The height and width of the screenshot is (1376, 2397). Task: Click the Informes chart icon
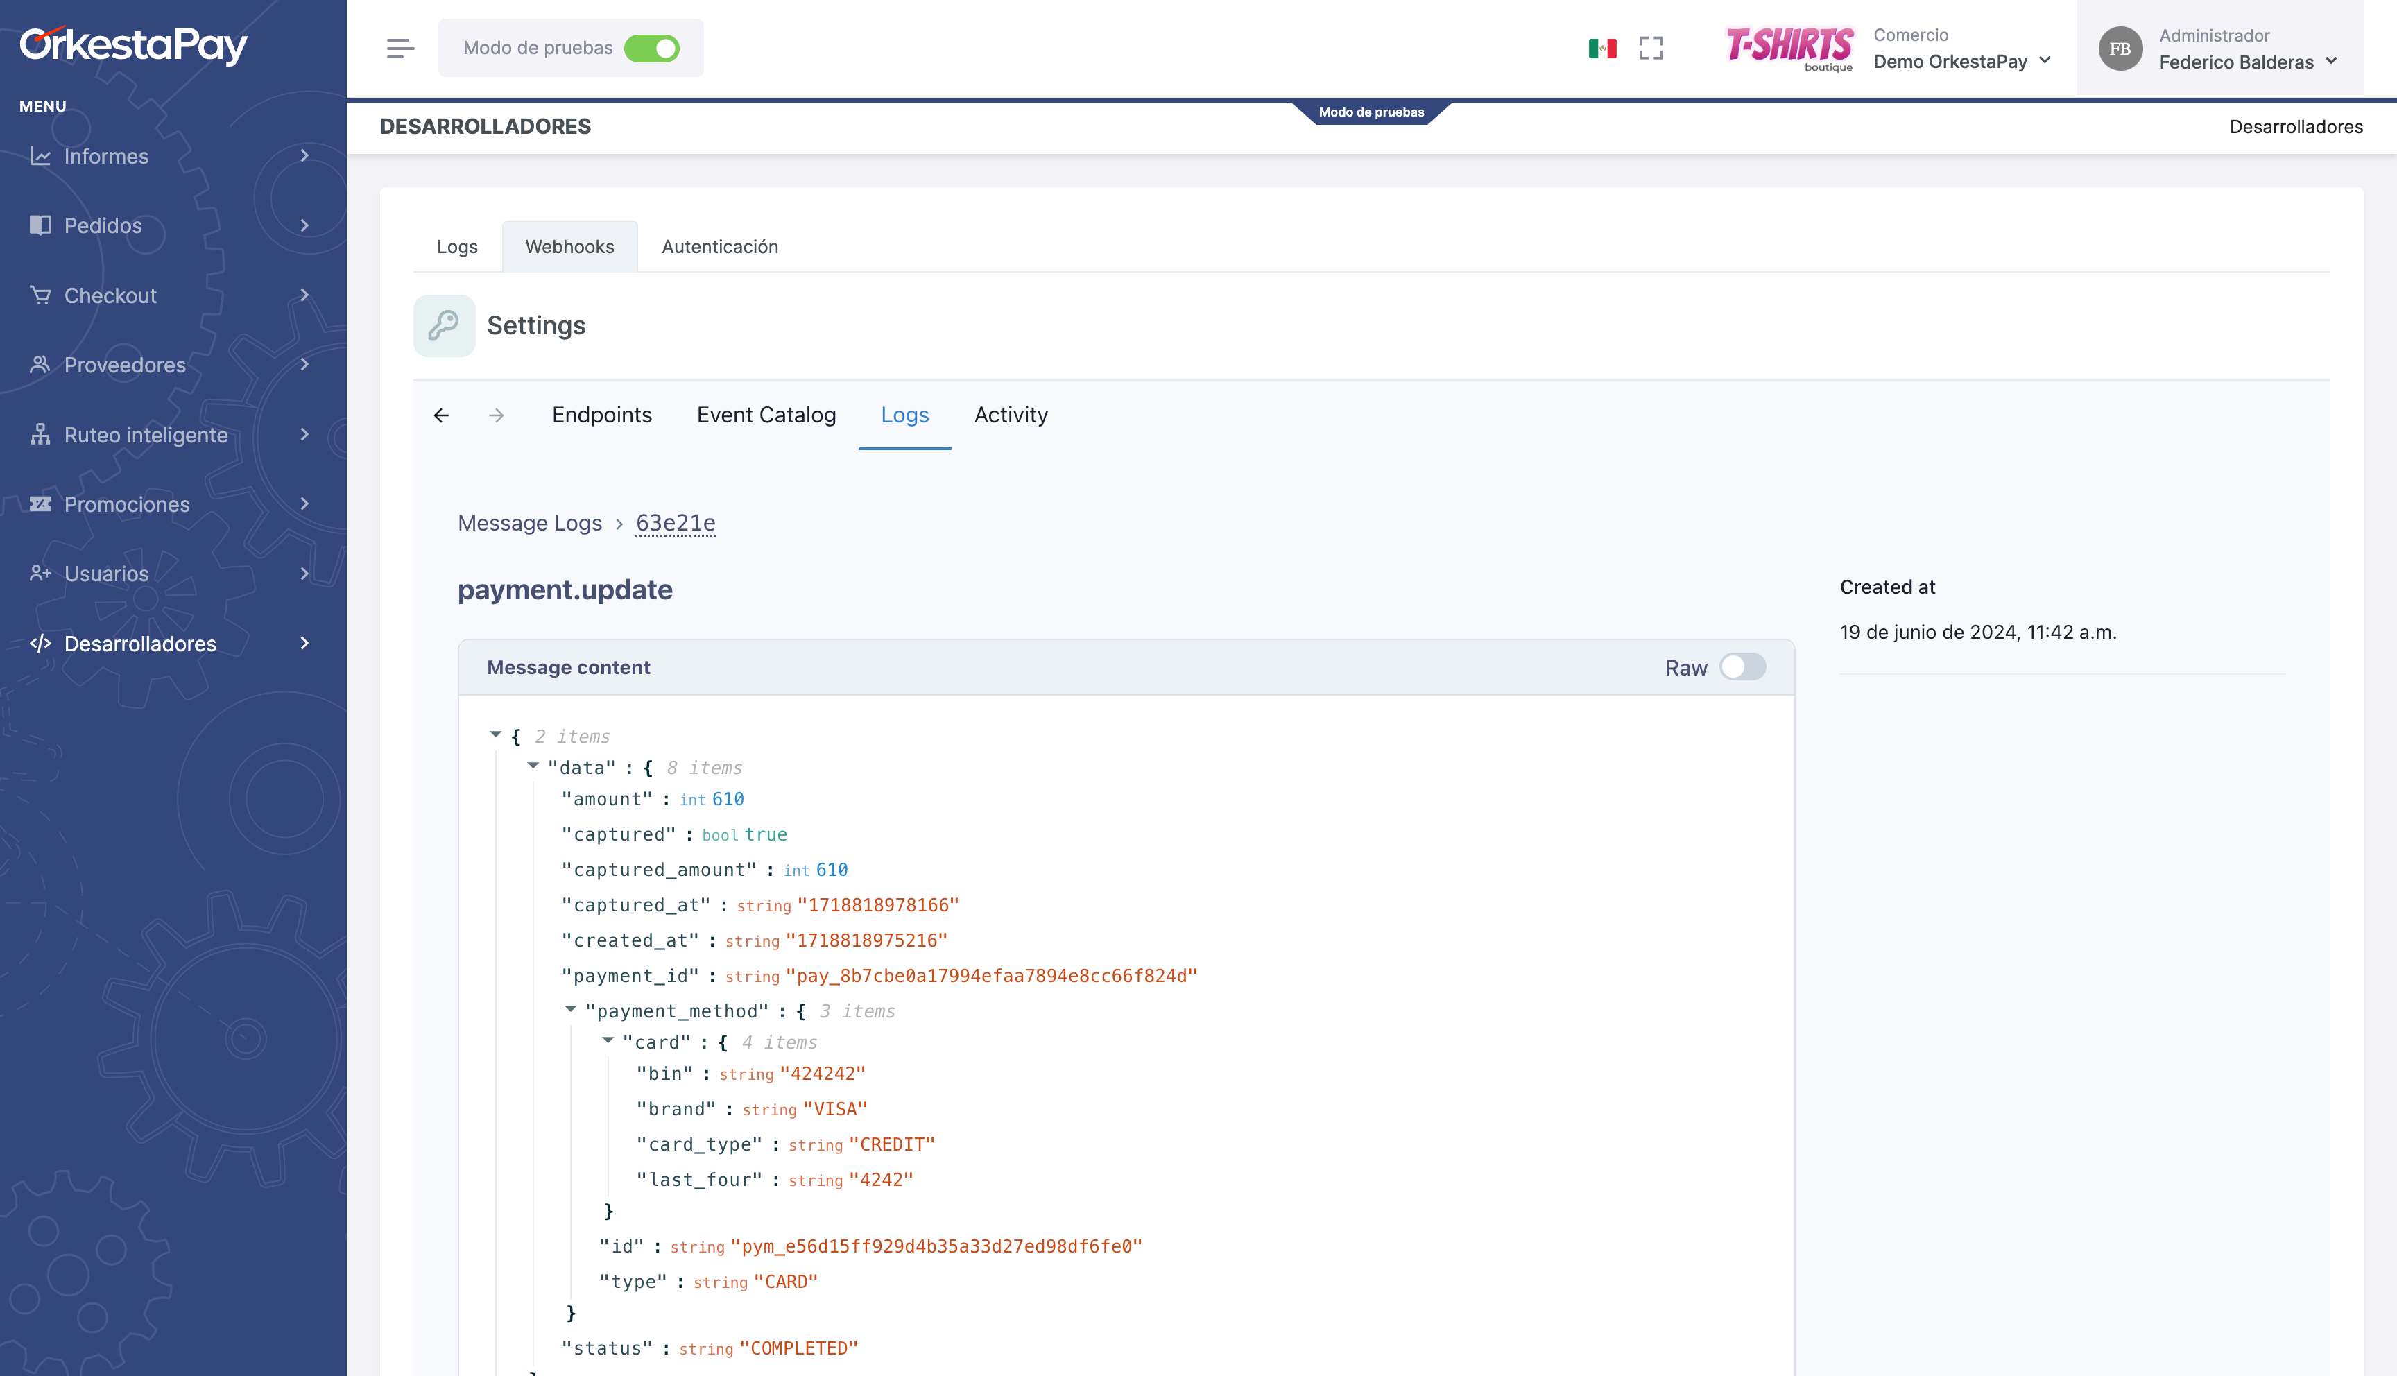tap(40, 156)
